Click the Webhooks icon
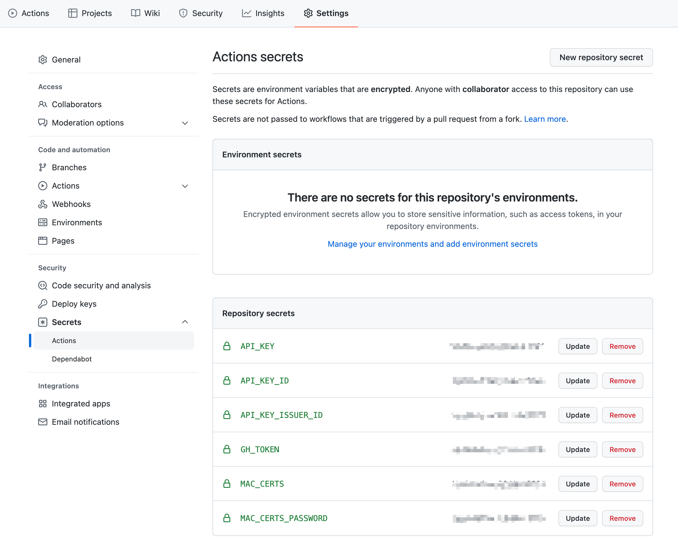Image resolution: width=678 pixels, height=544 pixels. click(x=43, y=204)
